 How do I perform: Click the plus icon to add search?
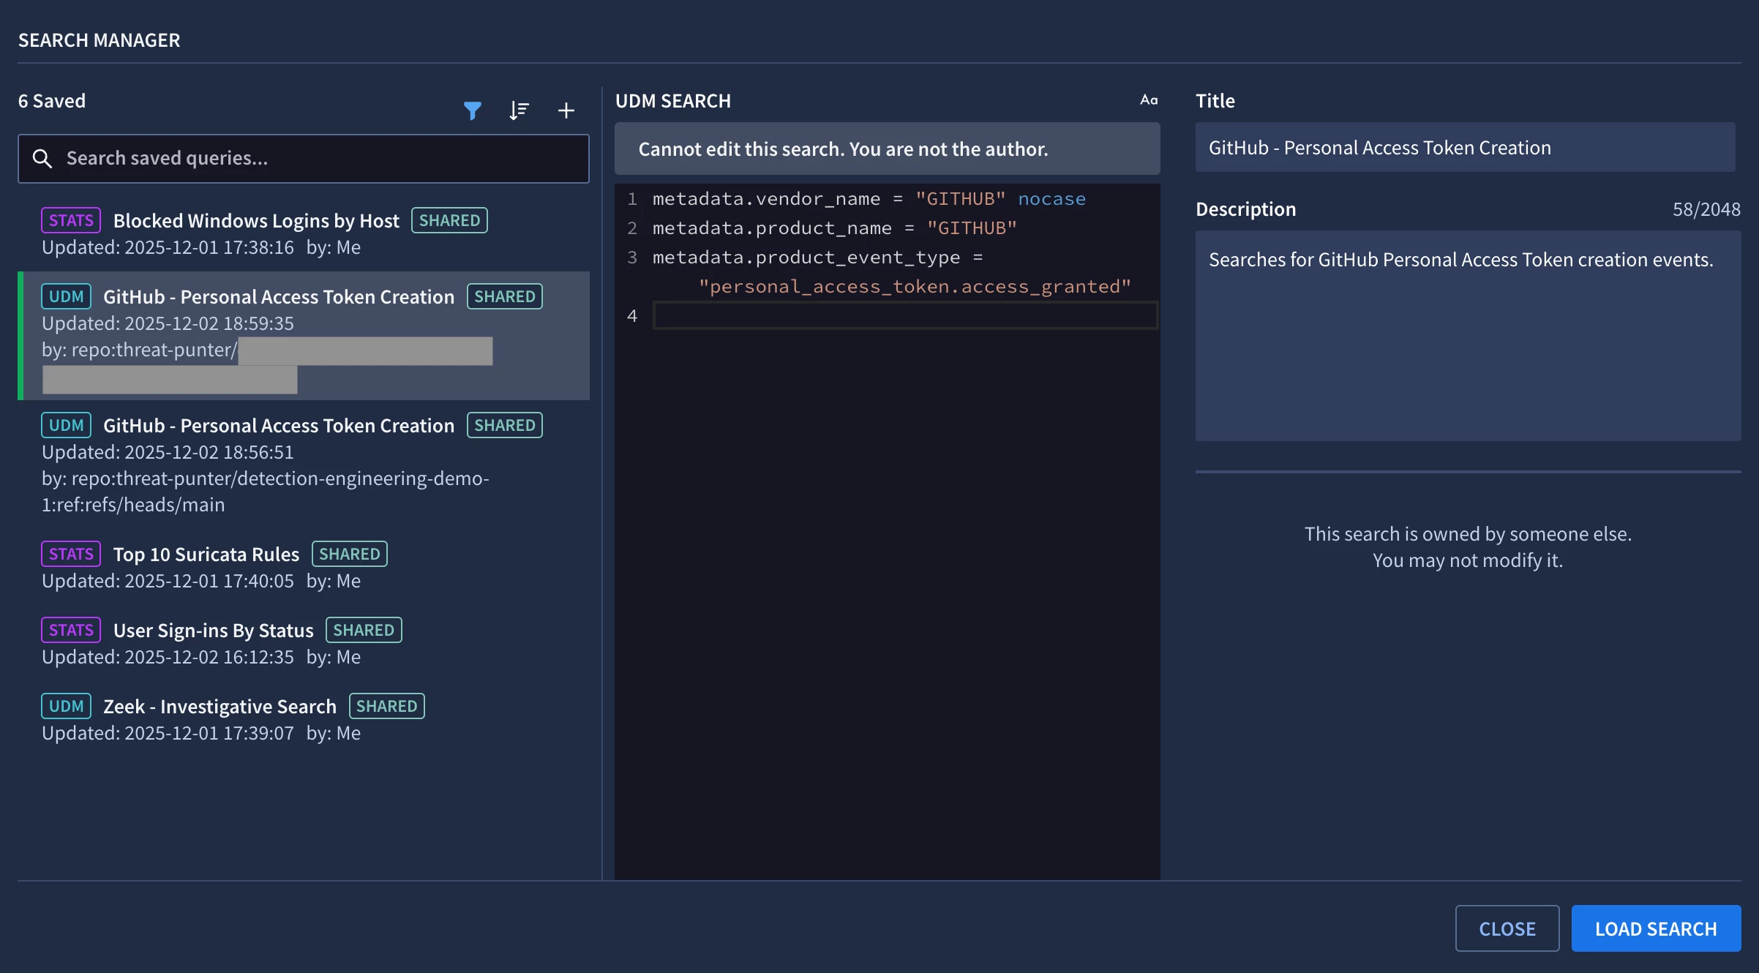pyautogui.click(x=566, y=110)
